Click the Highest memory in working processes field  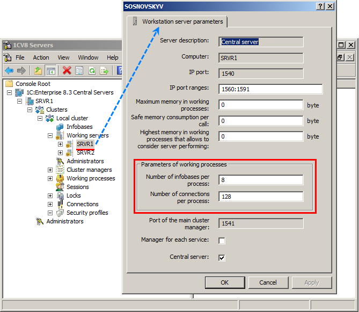click(261, 136)
